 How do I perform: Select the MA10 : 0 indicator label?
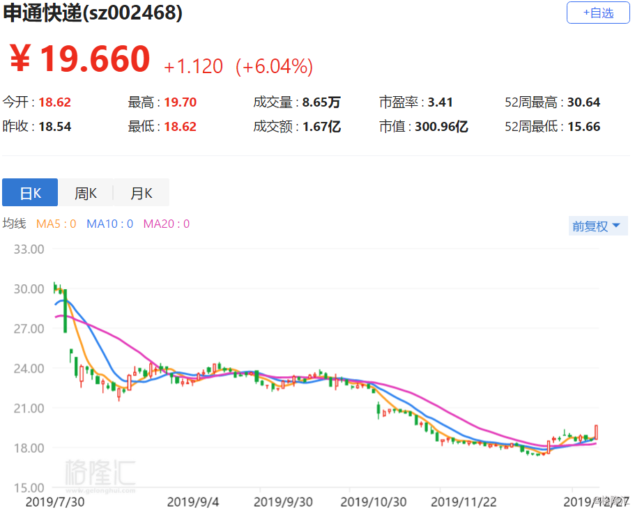pyautogui.click(x=109, y=224)
